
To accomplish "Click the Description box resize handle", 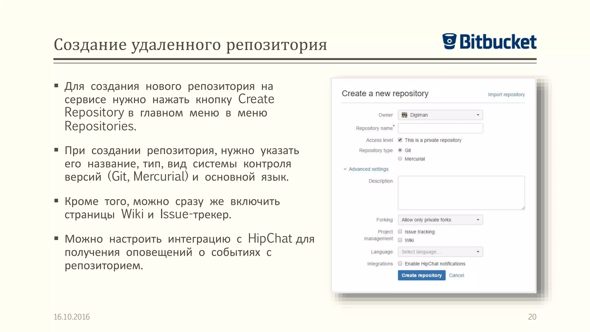I will click(x=523, y=208).
